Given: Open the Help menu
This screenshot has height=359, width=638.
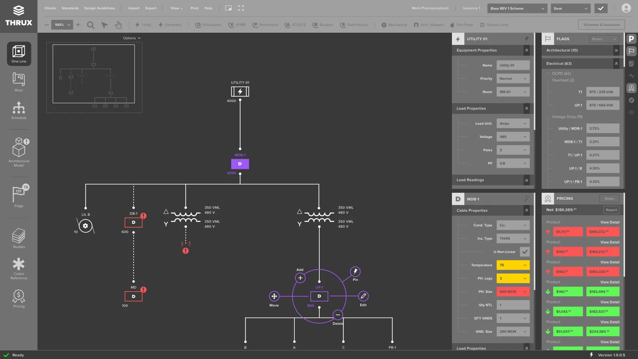Looking at the screenshot, I should (x=208, y=8).
